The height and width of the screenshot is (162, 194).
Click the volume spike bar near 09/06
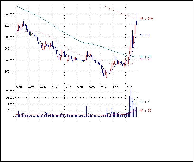[x=86, y=111]
